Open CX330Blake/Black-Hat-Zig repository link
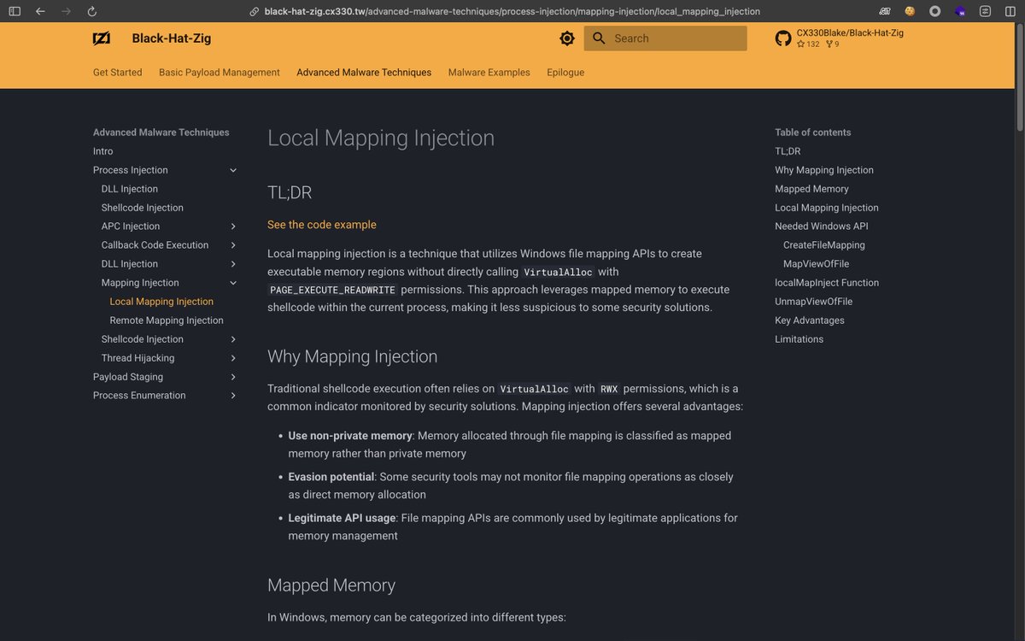The width and height of the screenshot is (1025, 641). click(x=850, y=32)
